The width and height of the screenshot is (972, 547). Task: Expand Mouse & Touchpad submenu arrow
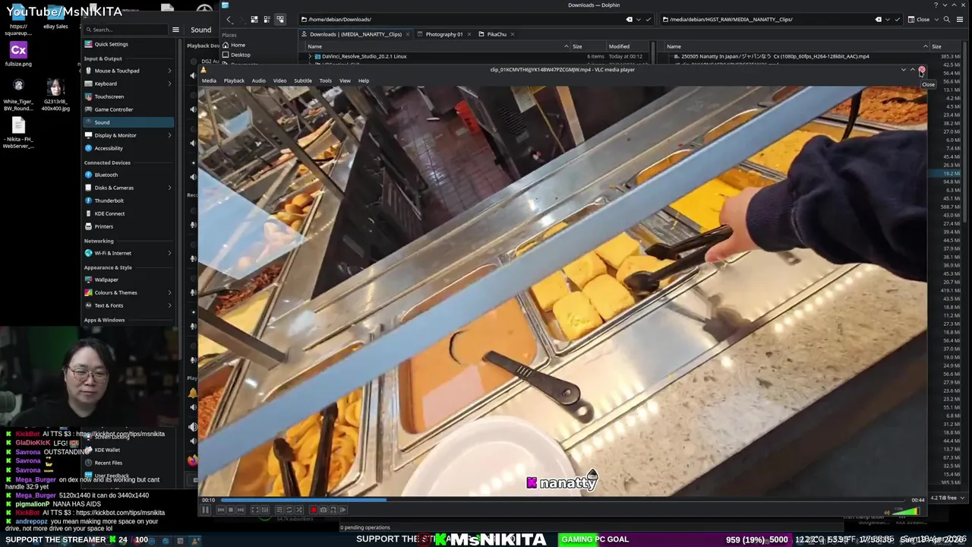coord(169,71)
